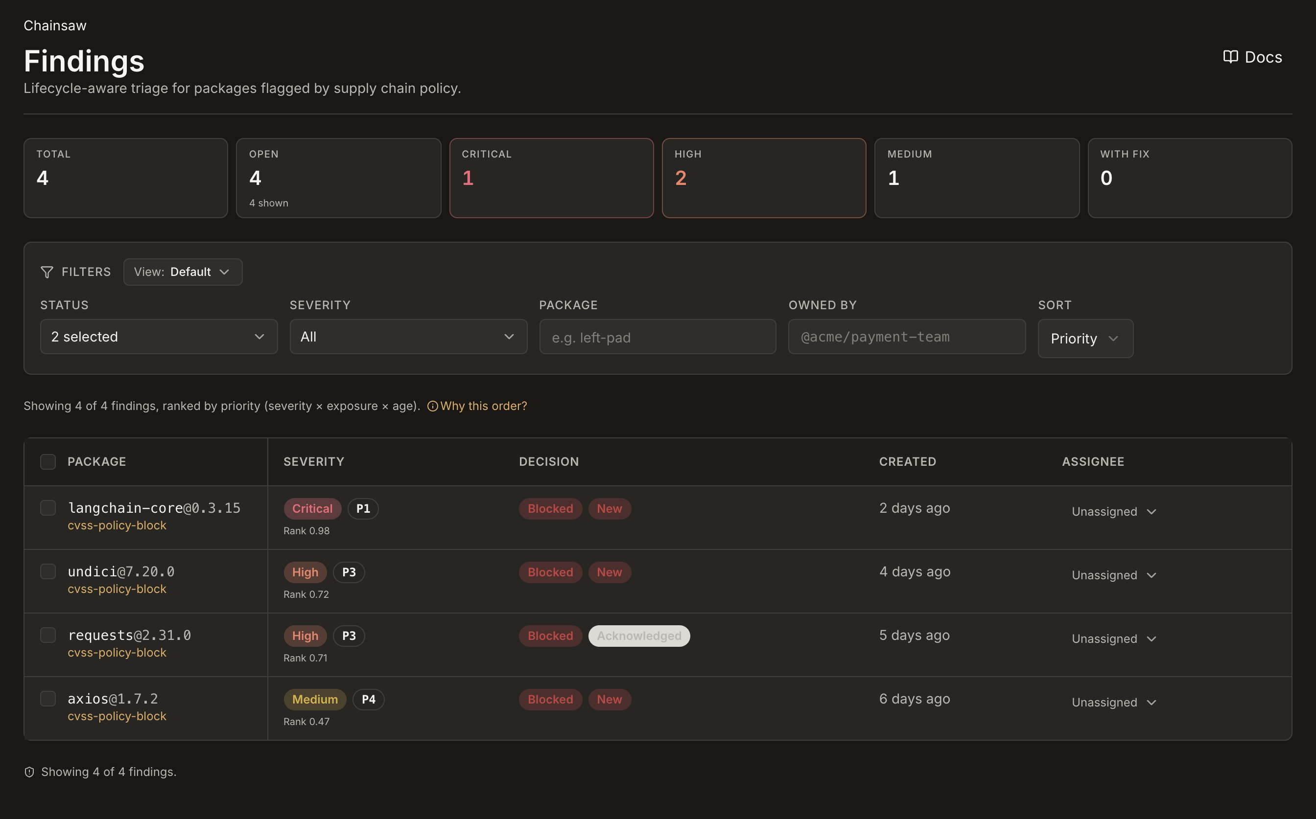The width and height of the screenshot is (1316, 819).
Task: Click the funnel Filters icon
Action: click(x=47, y=272)
